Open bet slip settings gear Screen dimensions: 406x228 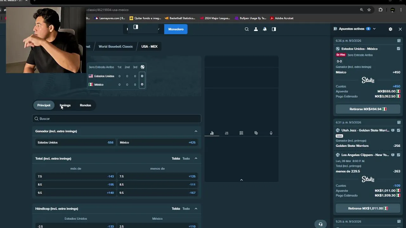(x=390, y=29)
